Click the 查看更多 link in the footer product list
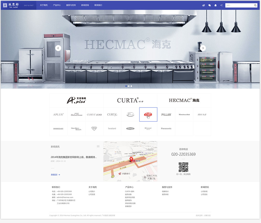This screenshot has height=223, width=261. coord(128,206)
